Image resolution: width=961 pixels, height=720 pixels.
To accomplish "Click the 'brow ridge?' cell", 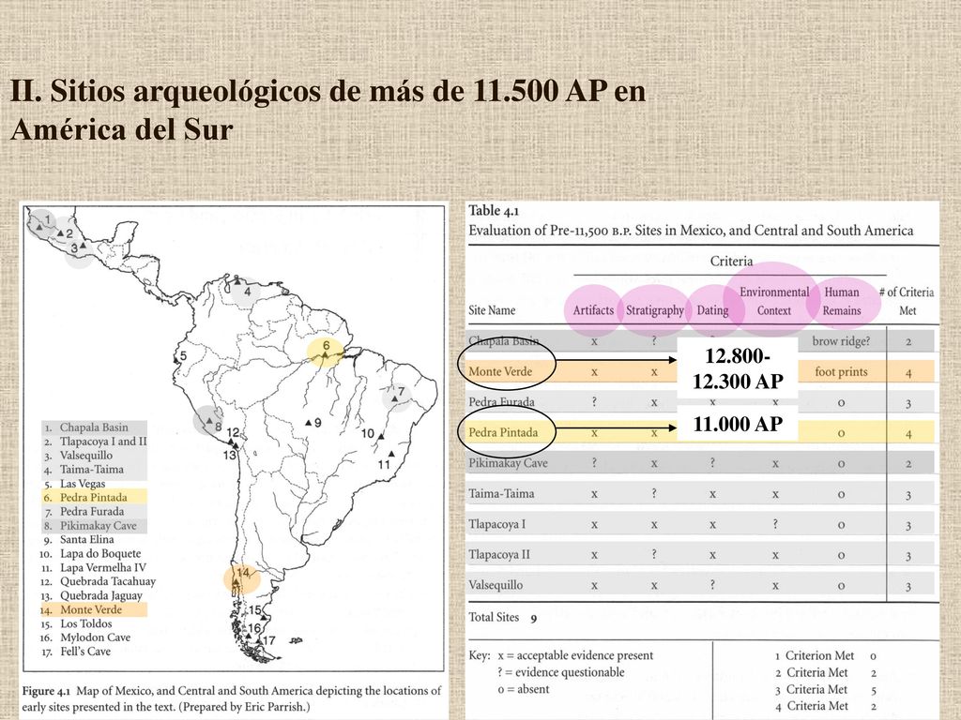I will (x=841, y=341).
